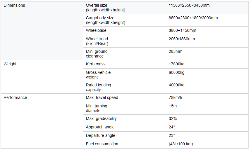Select the 3800+1450mm wheelbase value
The image size is (250, 150).
click(182, 30)
